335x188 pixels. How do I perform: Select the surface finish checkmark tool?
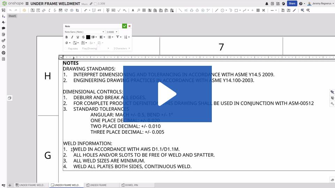(x=119, y=10)
